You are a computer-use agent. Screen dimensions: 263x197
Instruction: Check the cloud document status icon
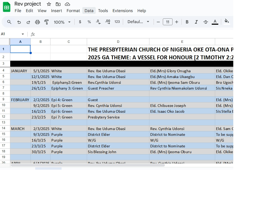coord(67,4)
